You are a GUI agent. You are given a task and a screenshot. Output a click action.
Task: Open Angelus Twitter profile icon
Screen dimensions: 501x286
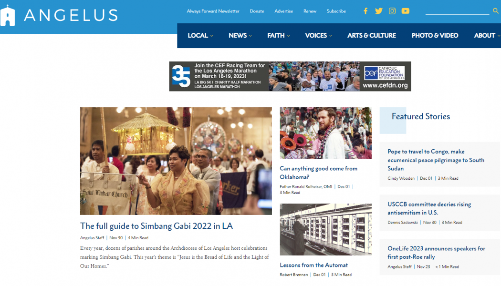point(379,11)
